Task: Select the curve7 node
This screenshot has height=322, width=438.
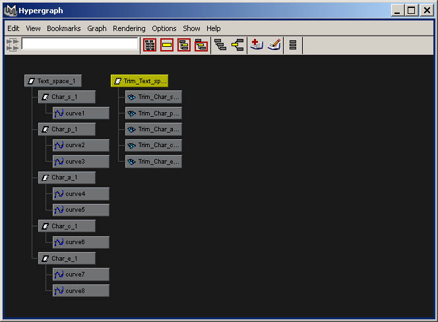Action: tap(81, 274)
